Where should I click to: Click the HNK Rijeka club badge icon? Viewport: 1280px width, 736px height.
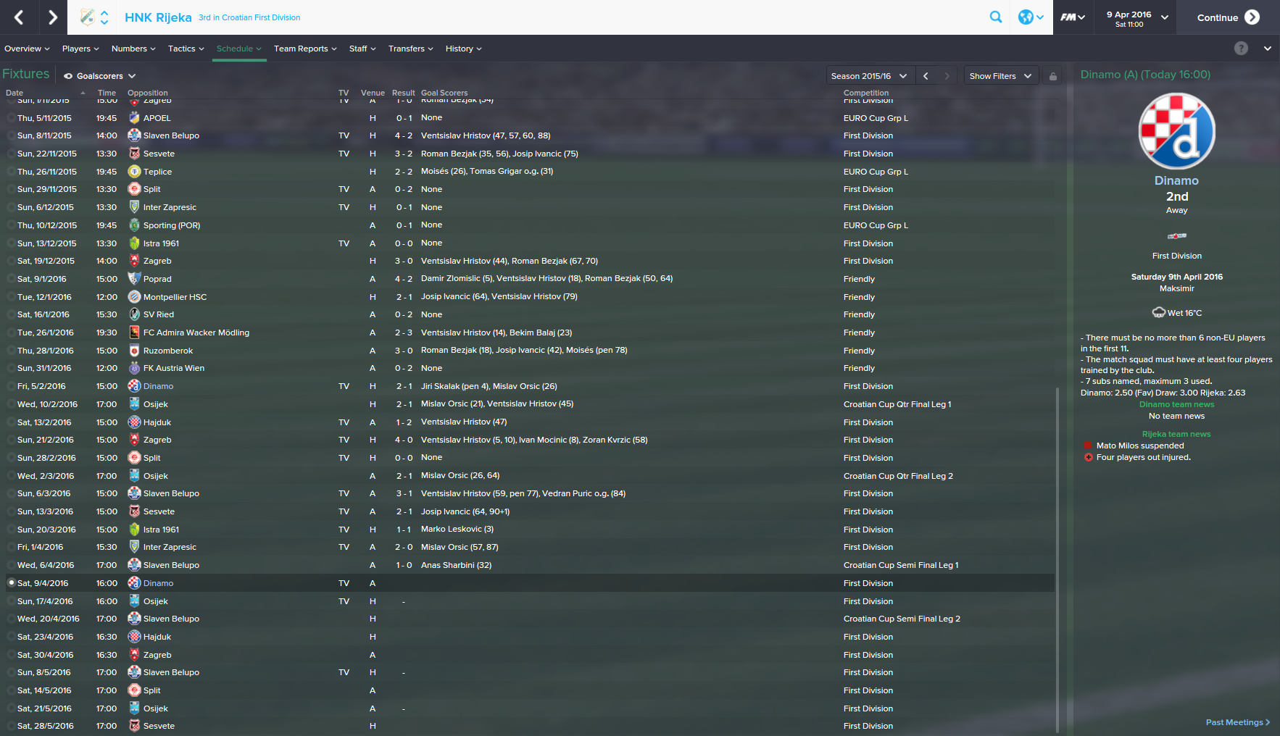87,17
